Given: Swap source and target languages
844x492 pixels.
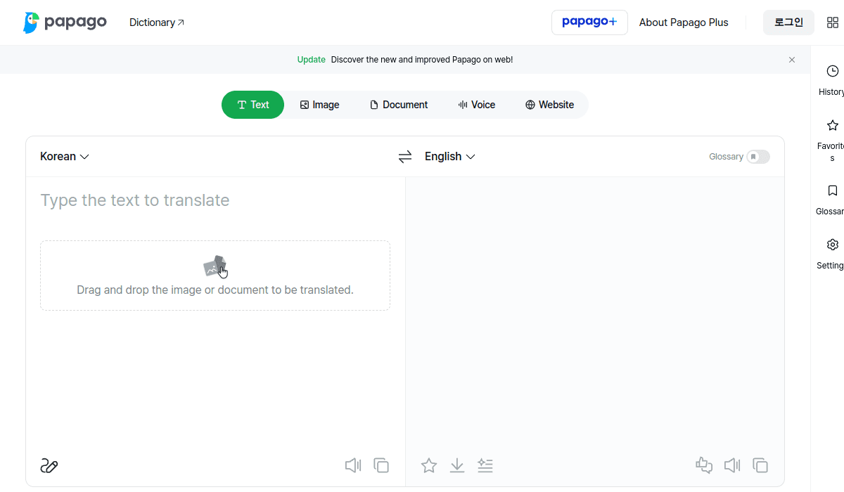Looking at the screenshot, I should [x=405, y=157].
